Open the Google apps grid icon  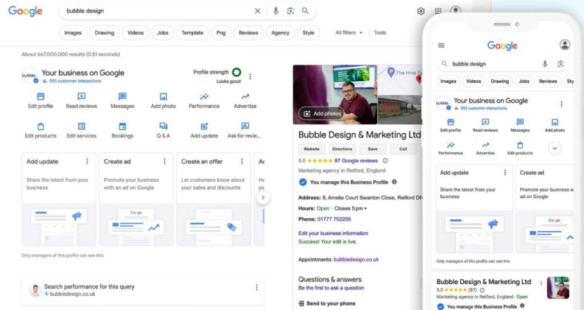coord(438,11)
